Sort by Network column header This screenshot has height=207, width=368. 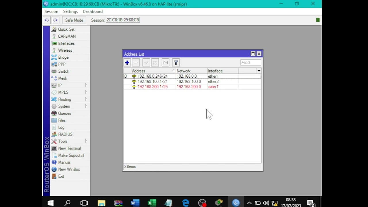coord(191,71)
